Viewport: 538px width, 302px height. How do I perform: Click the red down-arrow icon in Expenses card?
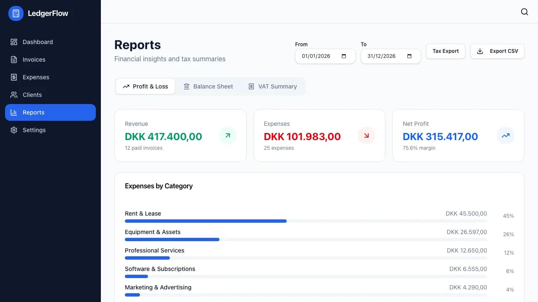(367, 135)
